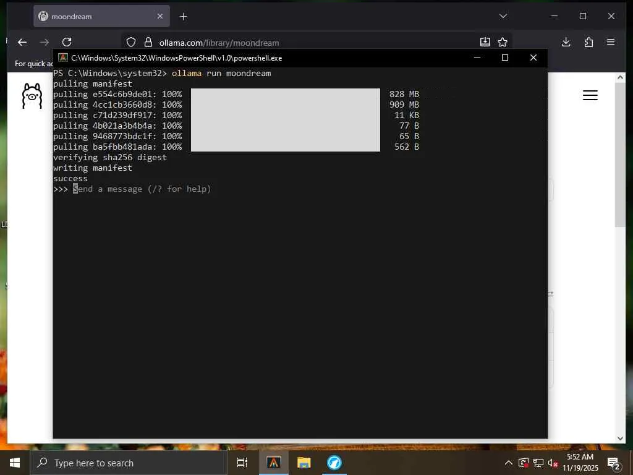Click the PowerShell taskbar app icon
This screenshot has height=475, width=633.
click(273, 463)
